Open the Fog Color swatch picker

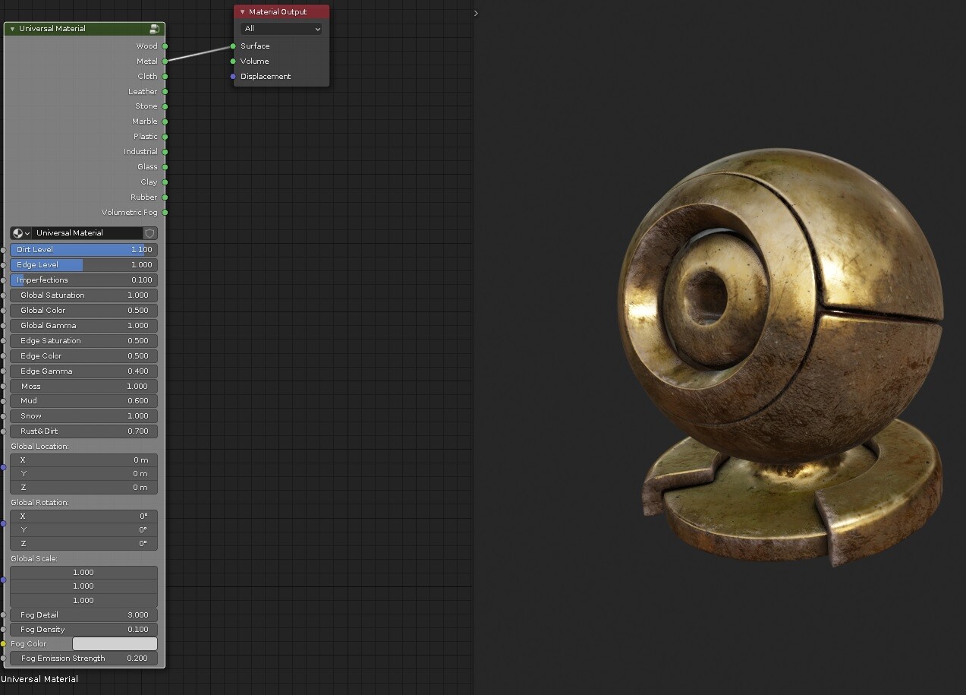point(115,643)
